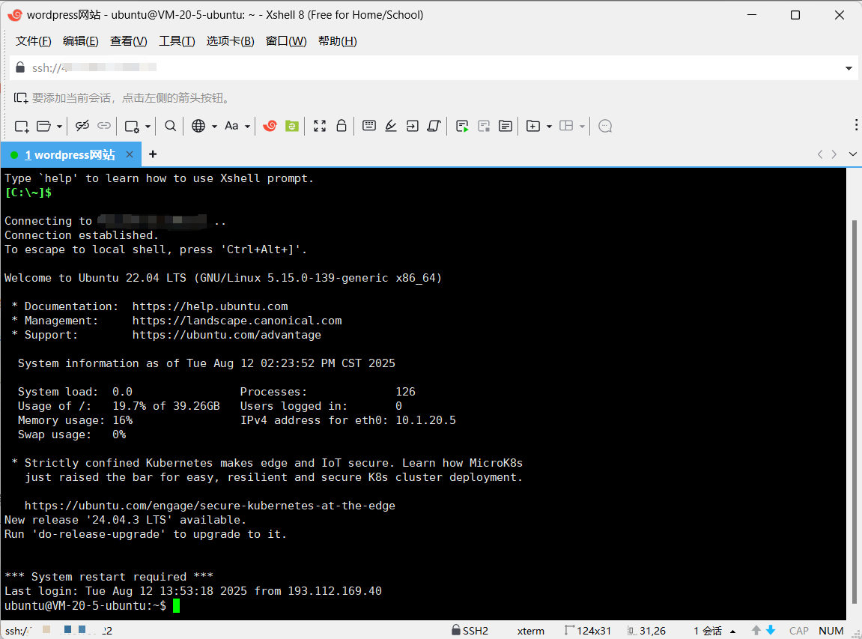The width and height of the screenshot is (862, 639).
Task: Expand the 1 会话 sessions arrow
Action: 732,632
